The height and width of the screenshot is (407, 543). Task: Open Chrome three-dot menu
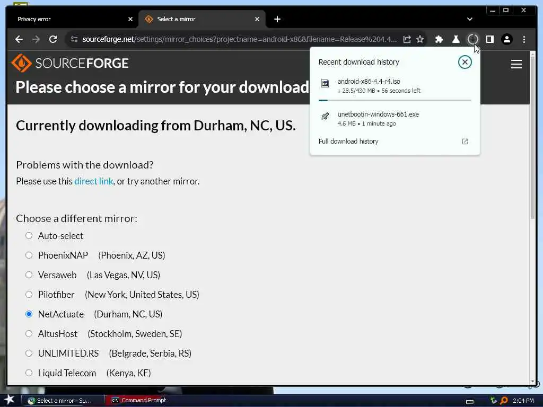coord(524,39)
